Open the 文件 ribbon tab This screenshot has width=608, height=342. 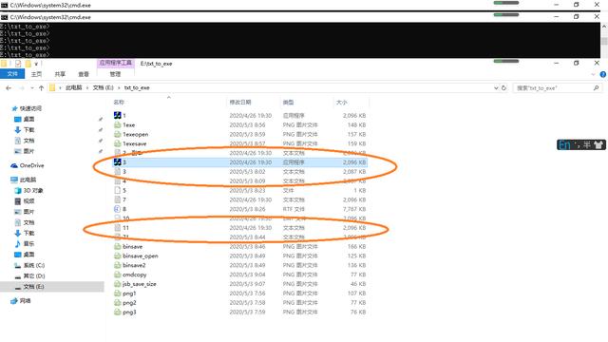(12, 74)
